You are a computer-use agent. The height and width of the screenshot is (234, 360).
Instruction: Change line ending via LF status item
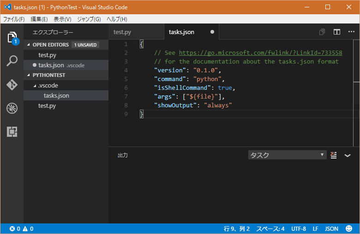click(x=315, y=229)
